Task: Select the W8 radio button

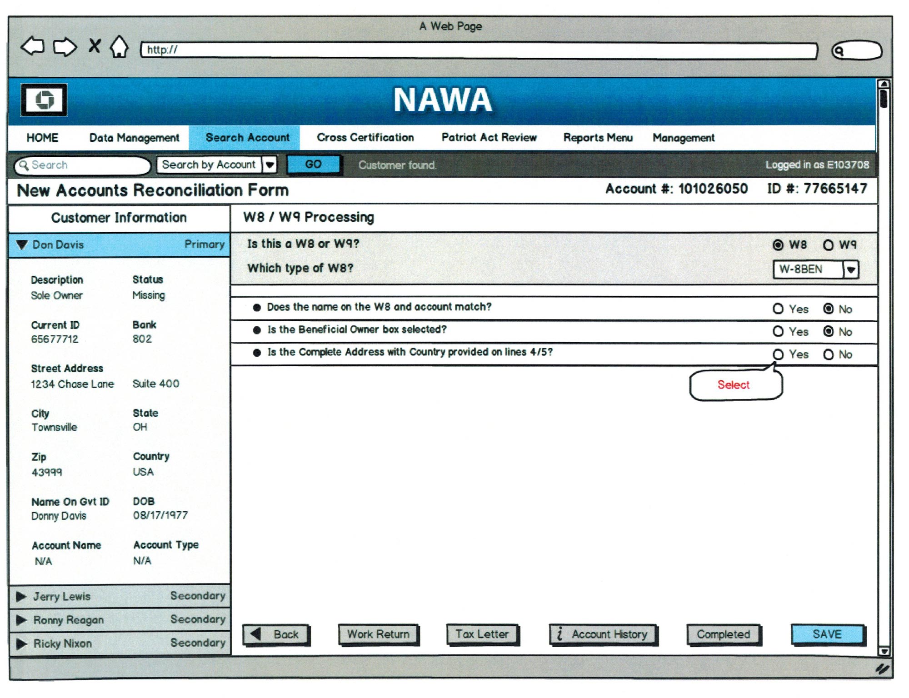Action: 778,245
